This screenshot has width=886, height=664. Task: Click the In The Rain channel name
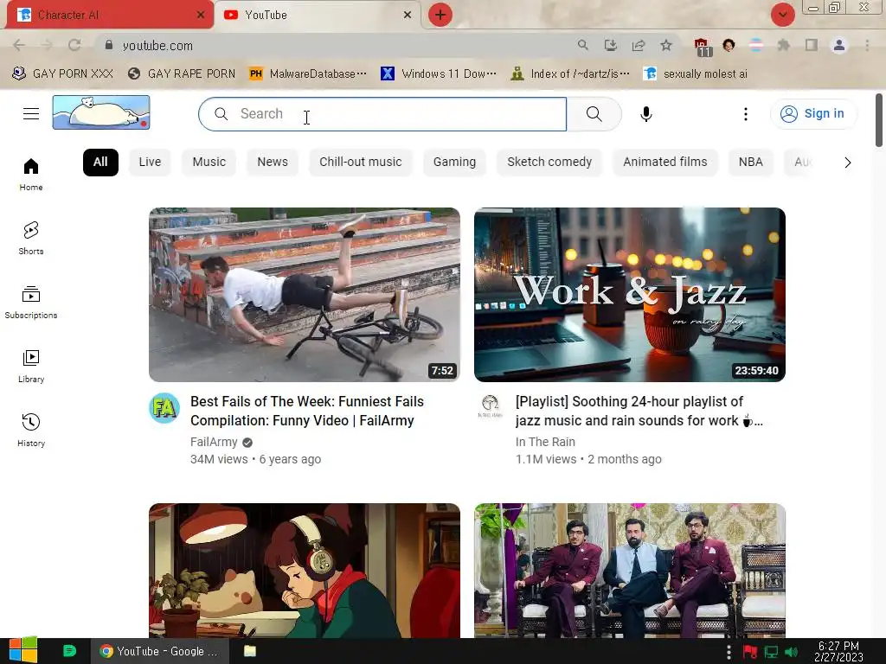pyautogui.click(x=545, y=442)
